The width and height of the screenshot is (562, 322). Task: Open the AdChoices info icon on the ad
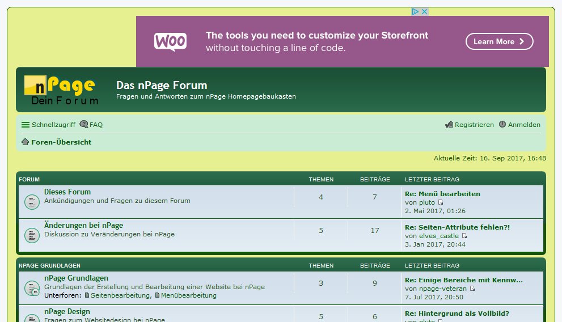click(x=415, y=11)
